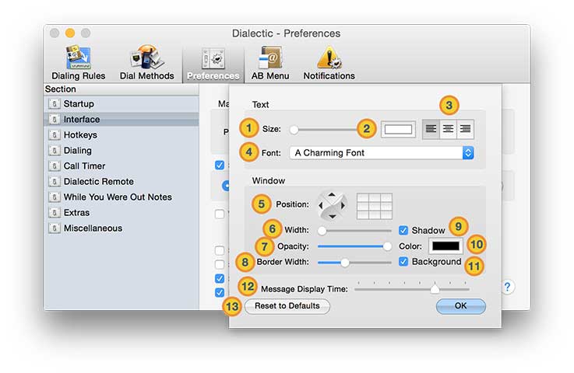The height and width of the screenshot is (373, 574).
Task: Toggle the checked checkbox beside Dialing row
Action: coord(220,165)
